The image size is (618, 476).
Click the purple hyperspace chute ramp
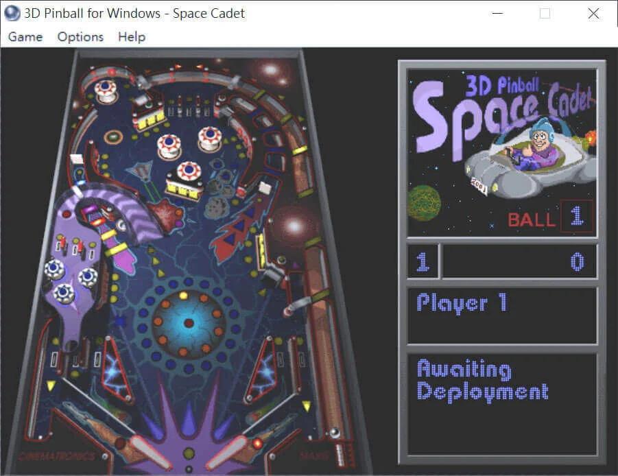pyautogui.click(x=115, y=209)
